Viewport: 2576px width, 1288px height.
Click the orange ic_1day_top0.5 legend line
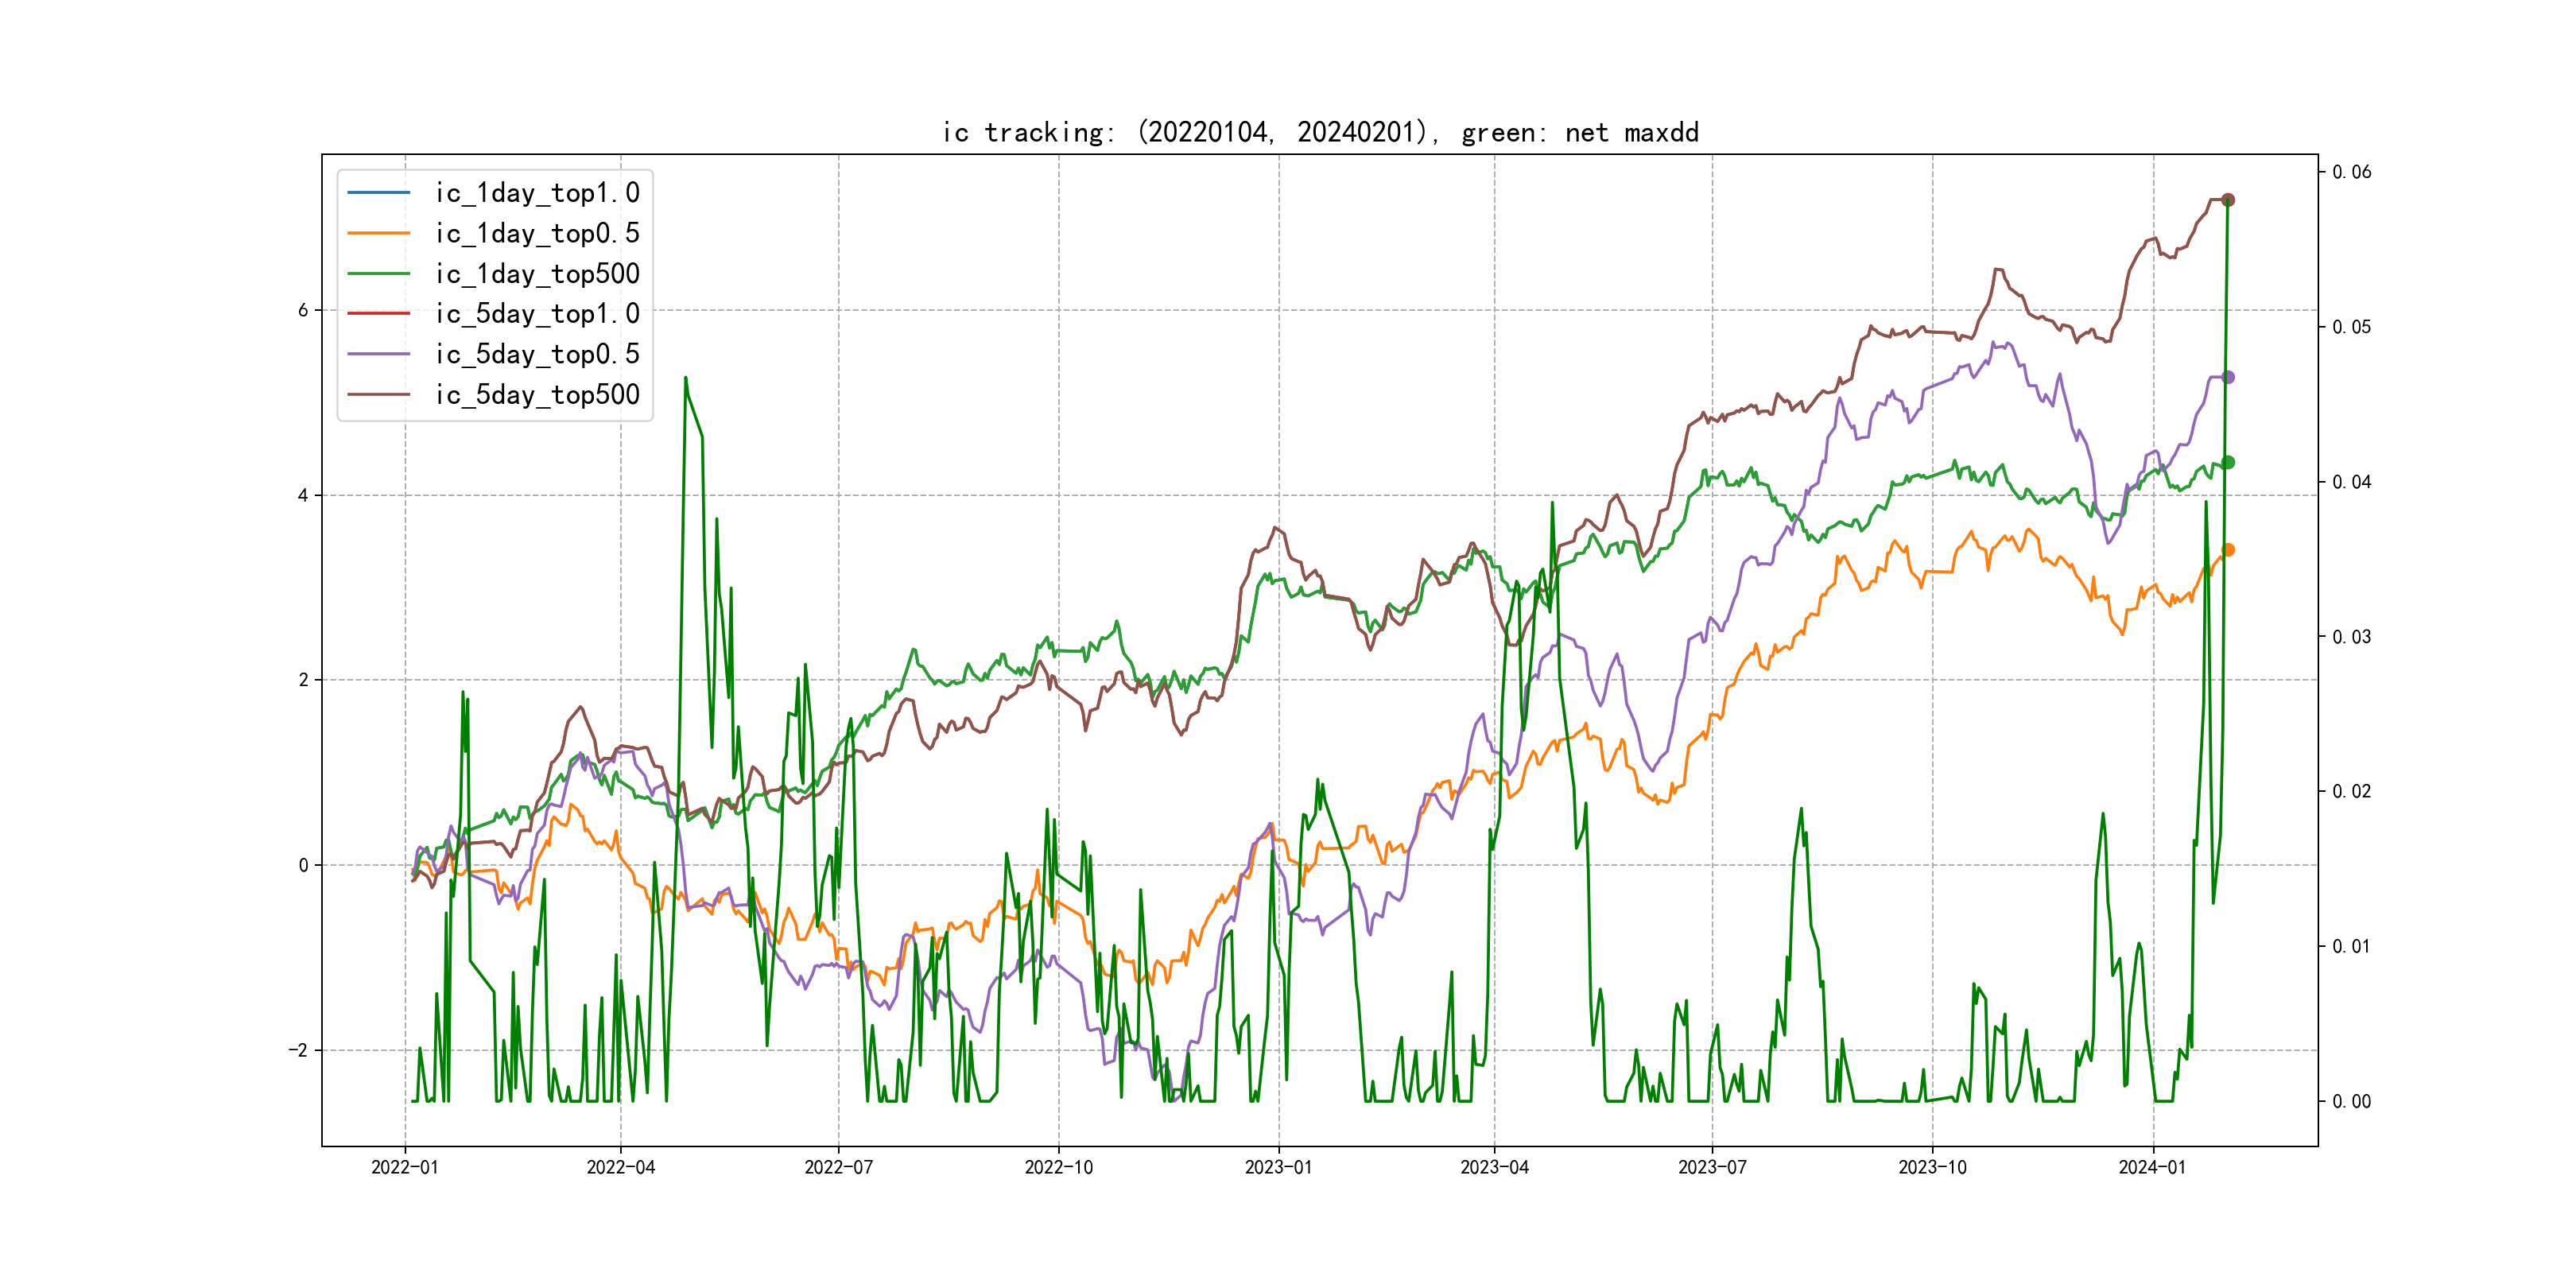point(378,233)
